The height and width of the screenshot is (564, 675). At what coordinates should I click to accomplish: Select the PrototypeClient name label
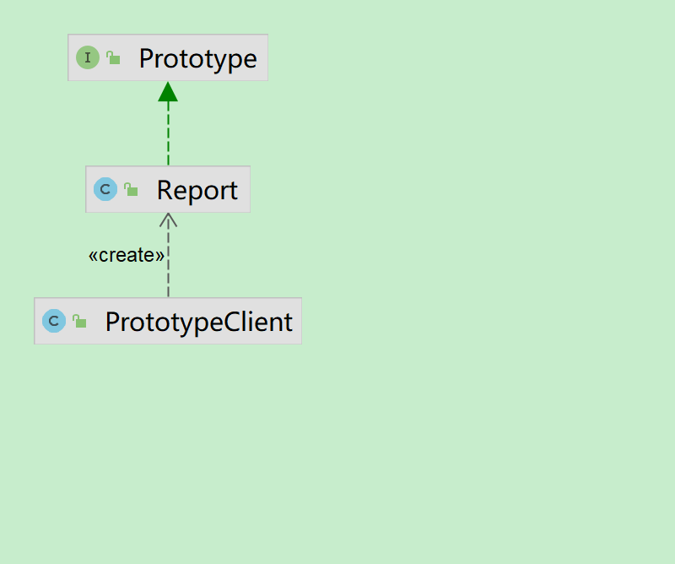pos(198,322)
